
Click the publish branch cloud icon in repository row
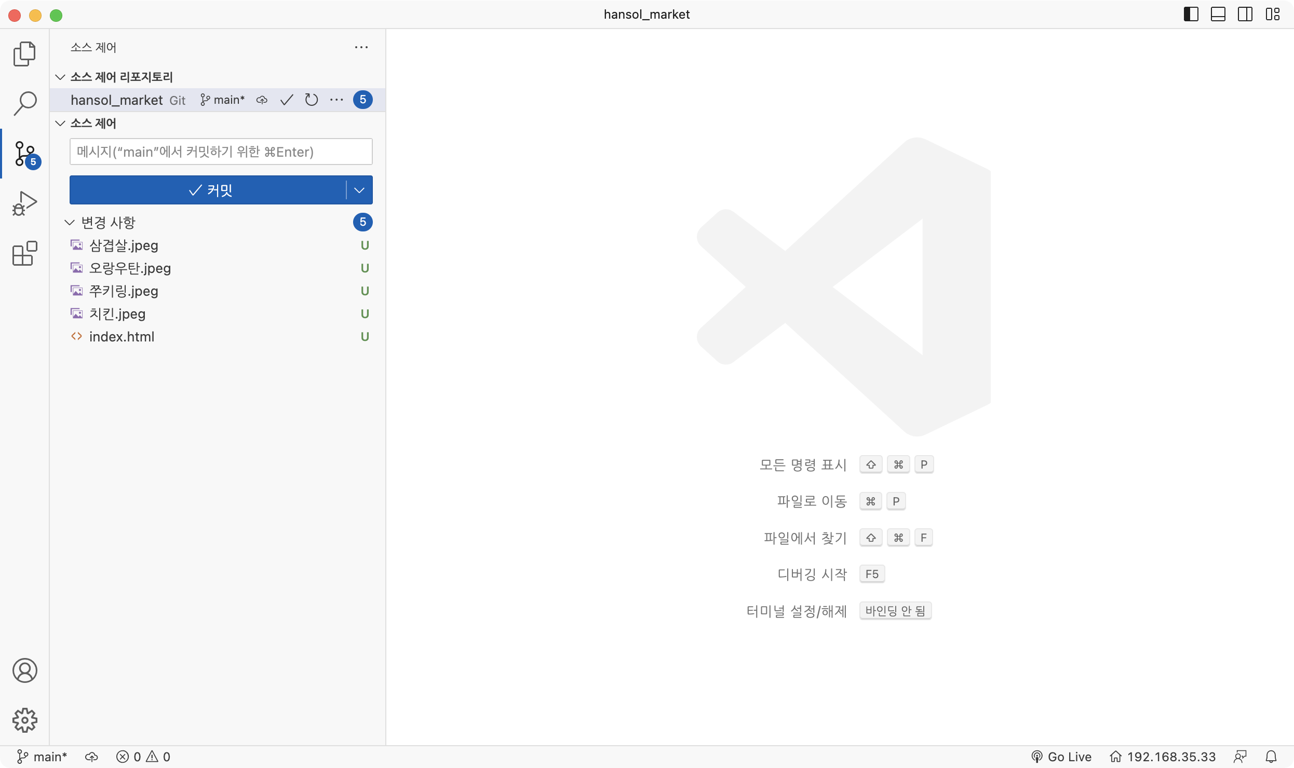click(x=262, y=100)
